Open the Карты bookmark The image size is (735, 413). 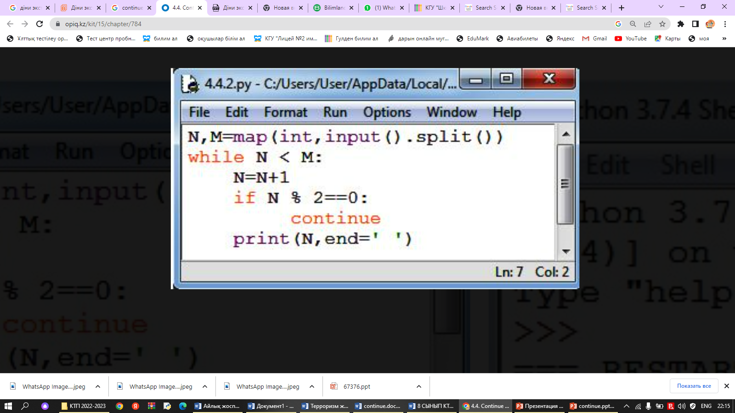(667, 39)
